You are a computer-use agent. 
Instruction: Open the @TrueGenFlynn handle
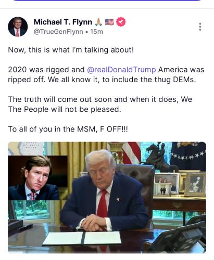coord(58,32)
